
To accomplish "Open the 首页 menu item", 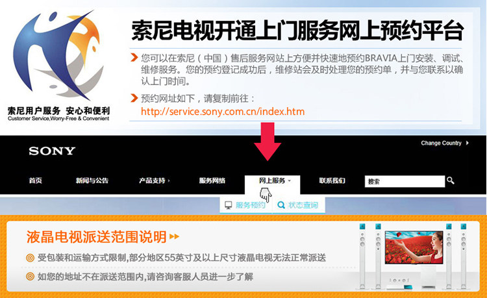I will point(36,180).
